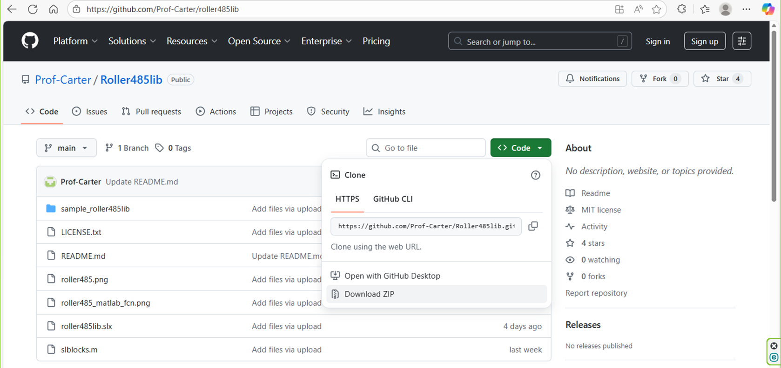The image size is (781, 368).
Task: Expand the Solutions menu
Action: [132, 41]
